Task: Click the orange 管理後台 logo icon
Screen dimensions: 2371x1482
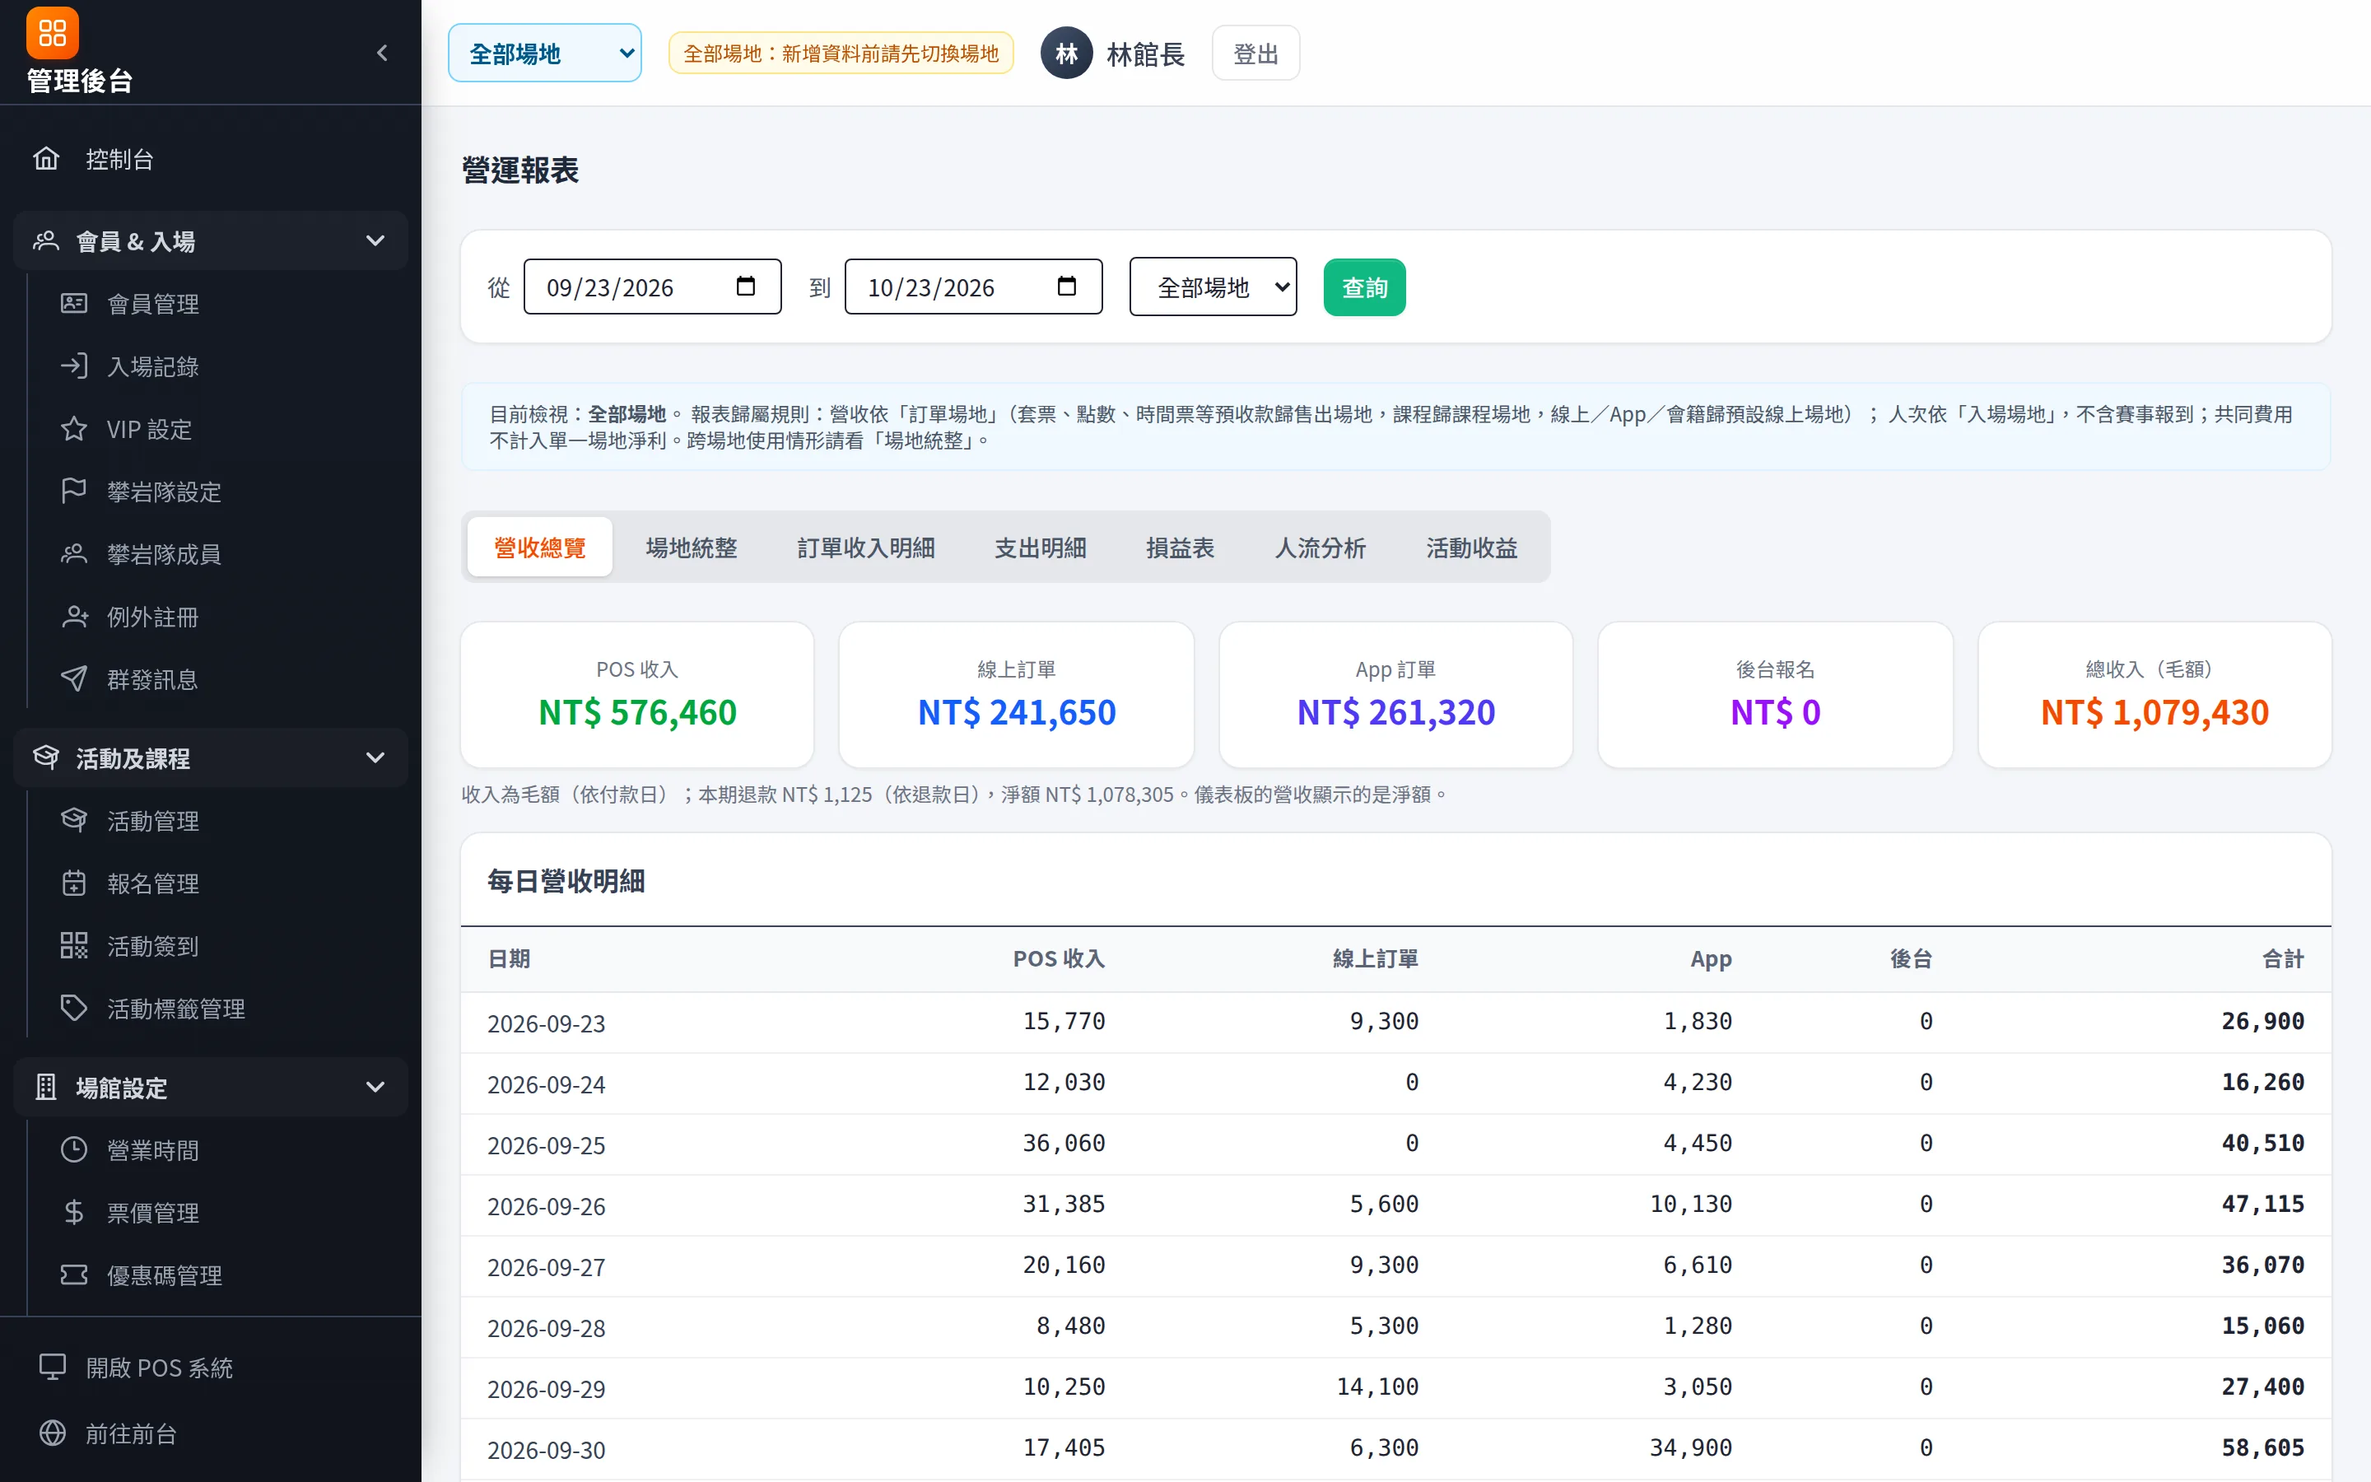Action: pyautogui.click(x=52, y=33)
